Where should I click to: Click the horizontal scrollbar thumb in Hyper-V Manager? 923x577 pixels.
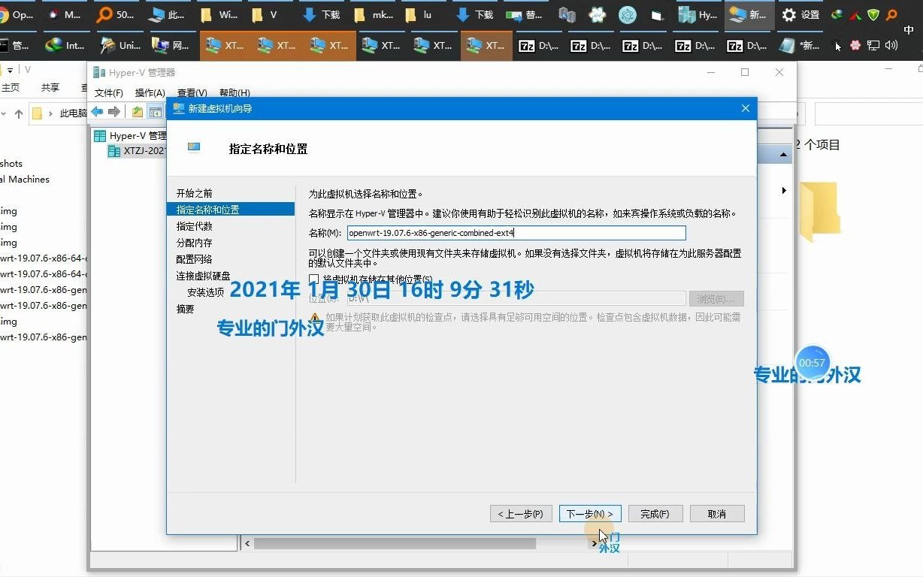pos(395,543)
